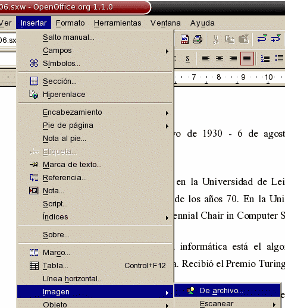The height and width of the screenshot is (308, 285).
Task: Click the print document icon
Action: (198, 39)
